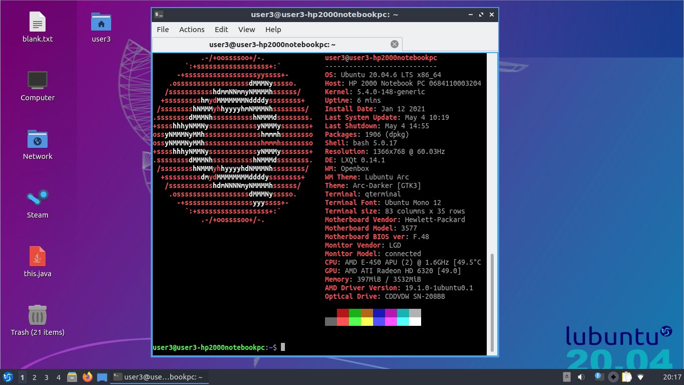
Task: Click the white color block in terminal
Action: pyautogui.click(x=415, y=321)
